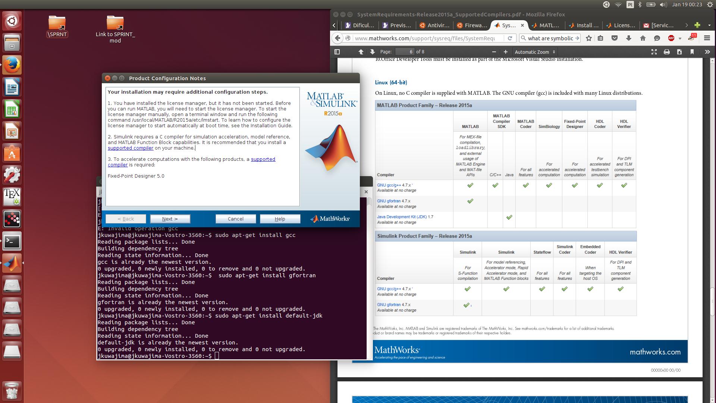This screenshot has height=403, width=716.
Task: Open supported compiler link under Simulink note
Action: click(x=131, y=148)
